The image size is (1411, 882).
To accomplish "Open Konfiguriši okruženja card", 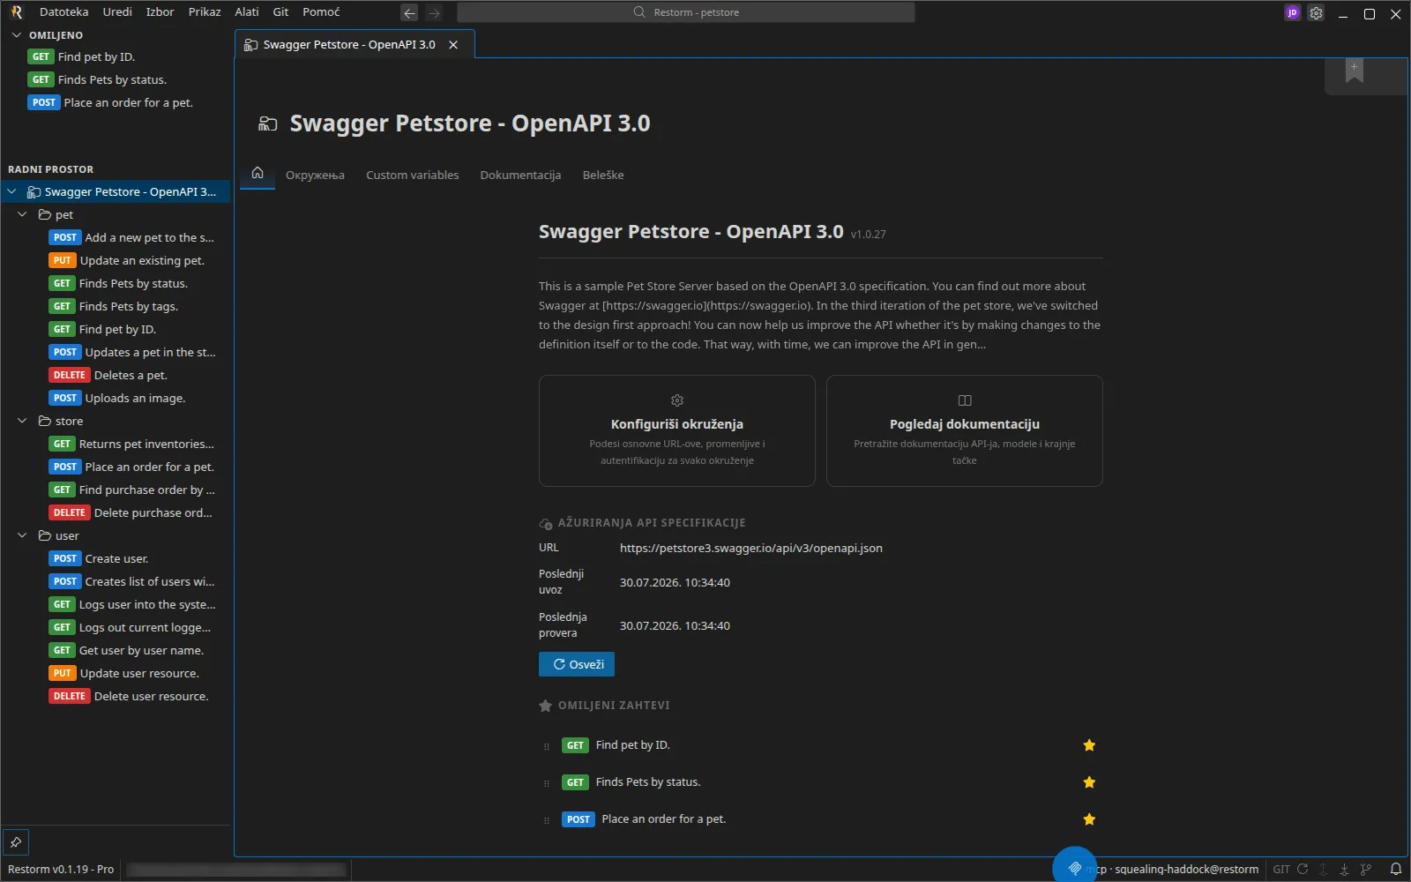I will point(677,430).
